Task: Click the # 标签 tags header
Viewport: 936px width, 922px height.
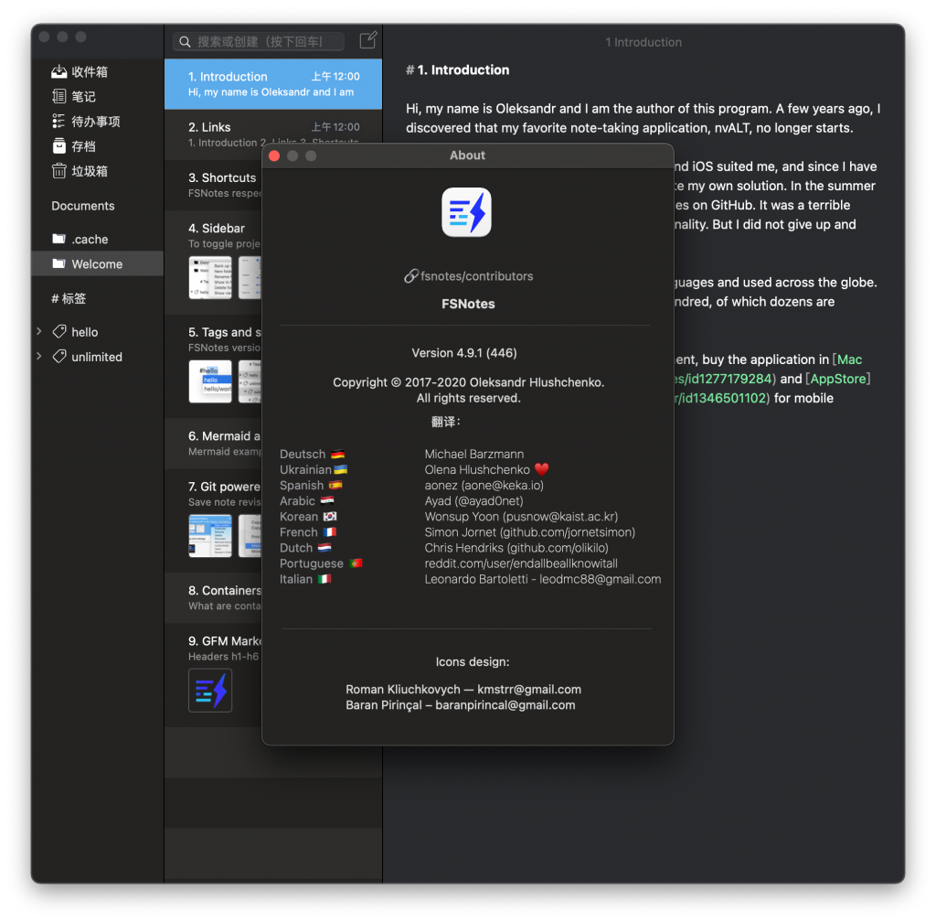Action: click(x=69, y=298)
